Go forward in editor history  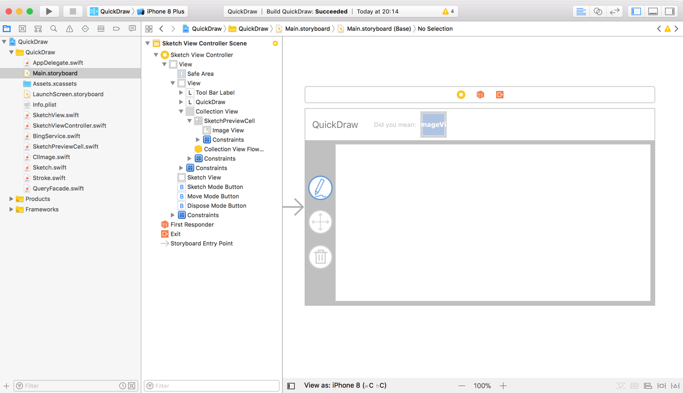tap(173, 29)
